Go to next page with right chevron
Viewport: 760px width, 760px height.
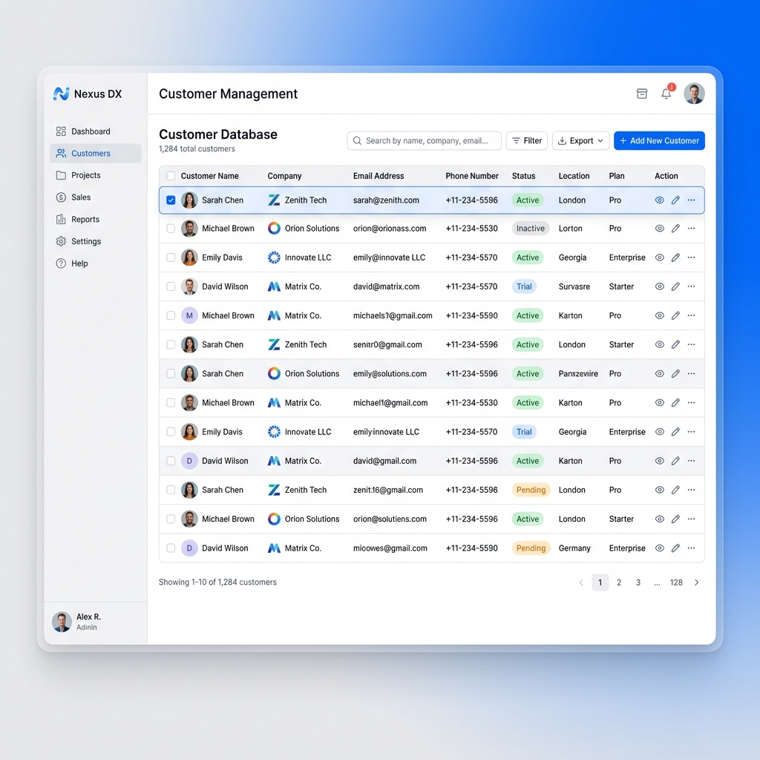click(696, 583)
